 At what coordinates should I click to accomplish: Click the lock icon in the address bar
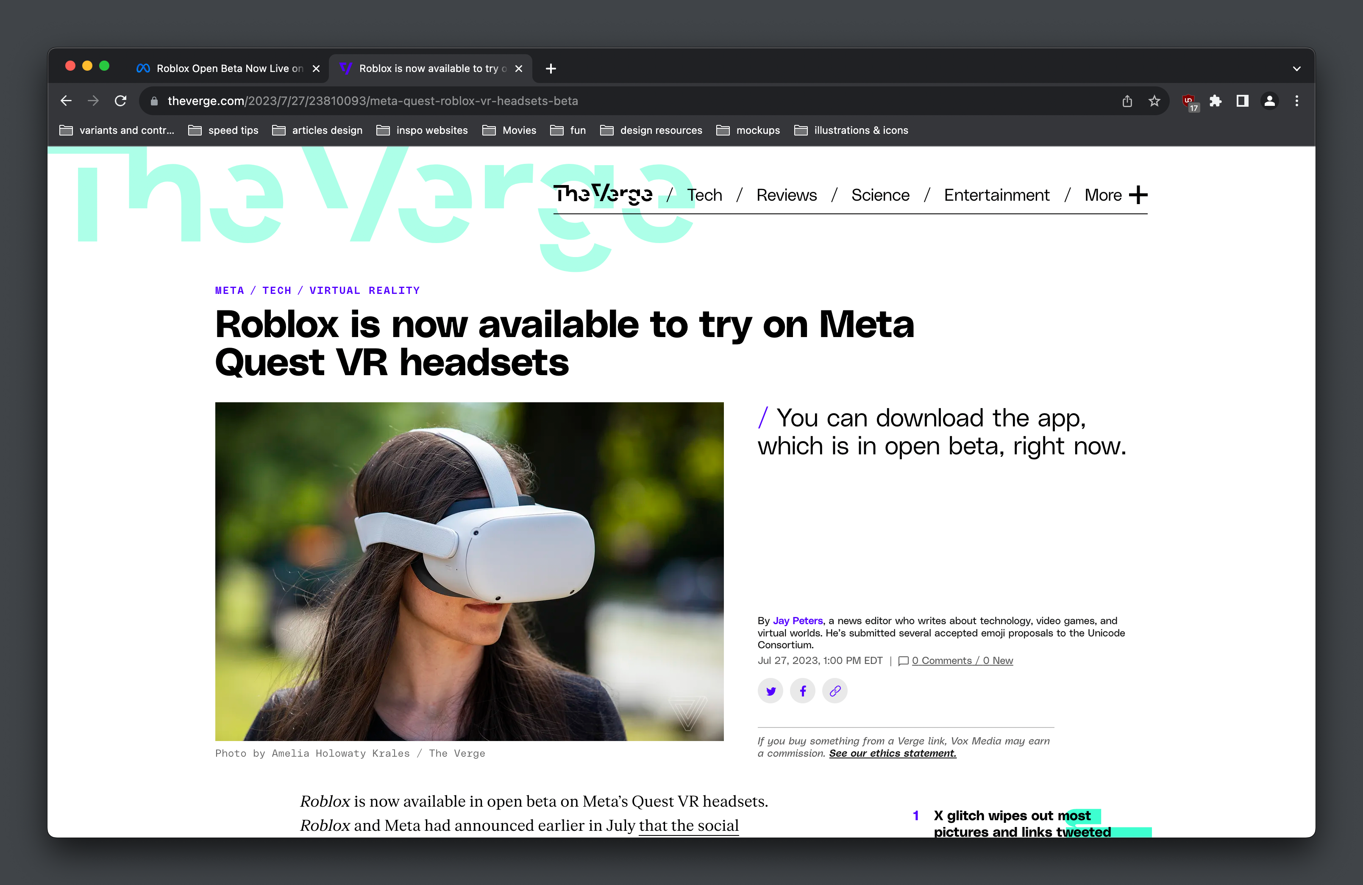(154, 101)
